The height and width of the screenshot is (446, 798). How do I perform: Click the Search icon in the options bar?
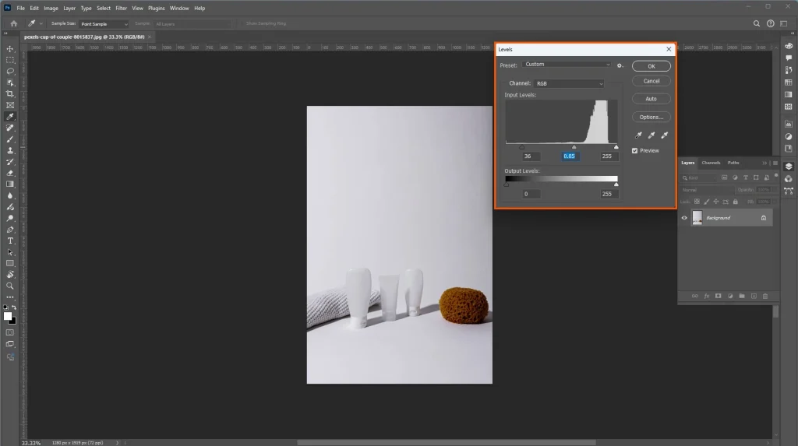point(757,23)
